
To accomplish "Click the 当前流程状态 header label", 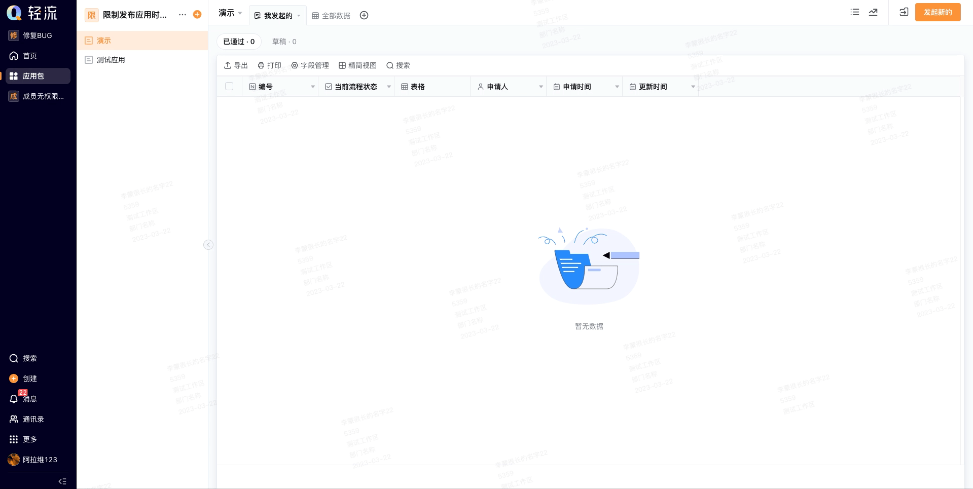I will tap(356, 87).
